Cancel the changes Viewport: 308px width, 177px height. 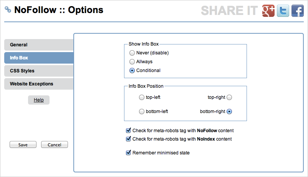pos(55,145)
